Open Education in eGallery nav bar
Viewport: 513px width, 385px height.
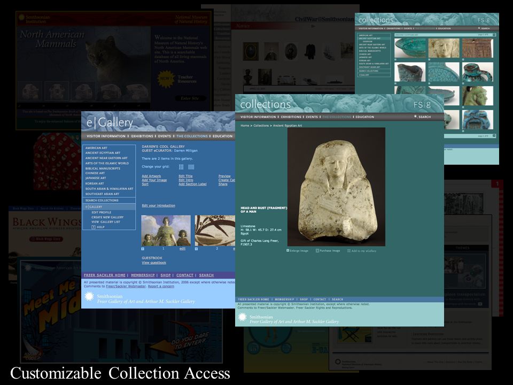(222, 136)
